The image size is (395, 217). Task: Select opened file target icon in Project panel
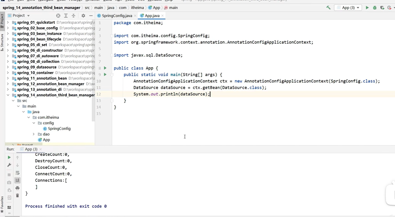click(58, 15)
